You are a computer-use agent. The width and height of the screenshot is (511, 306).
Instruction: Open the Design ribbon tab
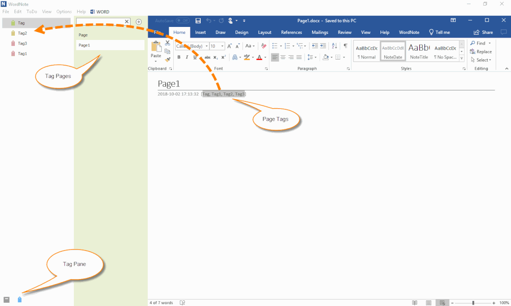point(242,32)
